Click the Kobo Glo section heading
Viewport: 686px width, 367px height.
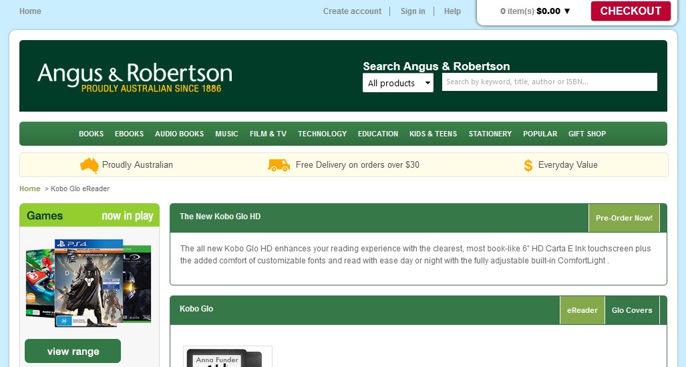[x=196, y=309]
